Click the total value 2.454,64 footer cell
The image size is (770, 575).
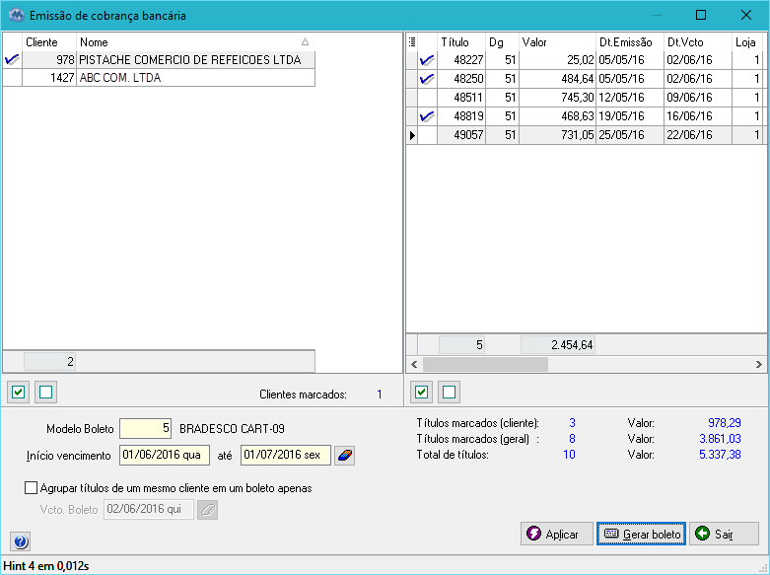(x=557, y=345)
